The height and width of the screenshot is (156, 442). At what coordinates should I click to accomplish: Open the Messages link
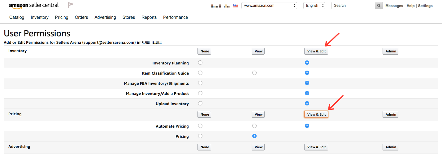394,6
